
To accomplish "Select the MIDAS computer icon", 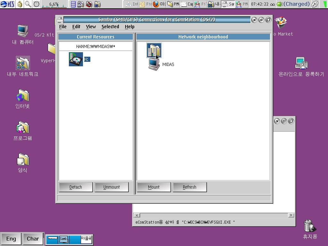I will point(154,64).
